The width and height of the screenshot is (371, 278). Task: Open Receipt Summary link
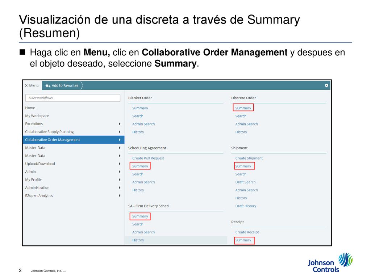click(243, 240)
